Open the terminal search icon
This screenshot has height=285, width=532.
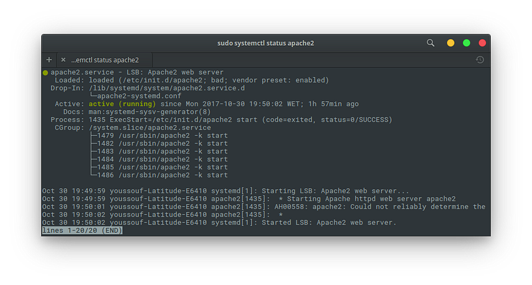[x=430, y=43]
